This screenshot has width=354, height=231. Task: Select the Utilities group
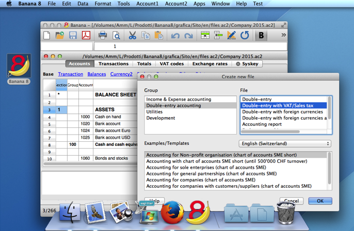coord(190,112)
